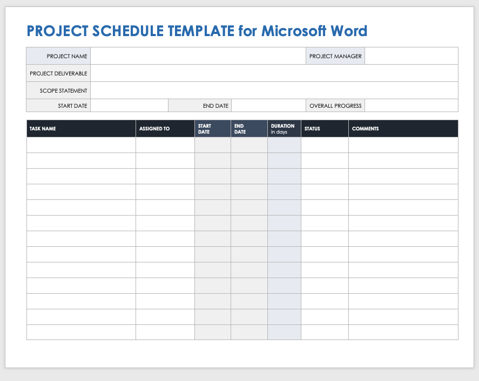Click the document title heading text
The width and height of the screenshot is (479, 381).
[x=197, y=31]
